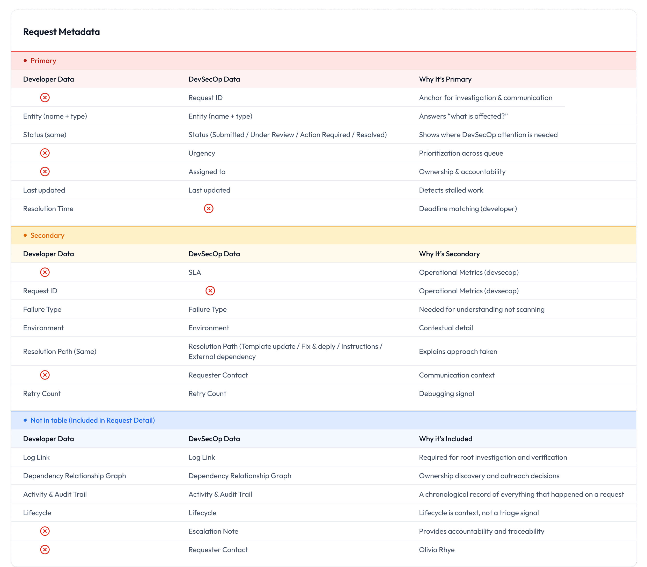Image resolution: width=647 pixels, height=567 pixels.
Task: Click the X icon in the Secondary section's Request ID row
Action: (210, 291)
